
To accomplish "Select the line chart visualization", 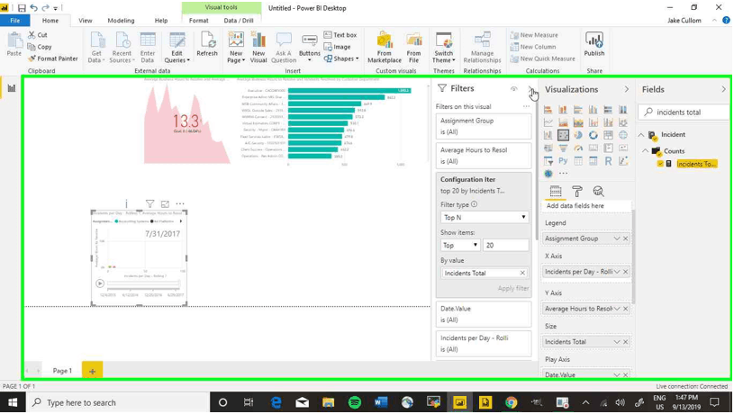I will pyautogui.click(x=548, y=122).
